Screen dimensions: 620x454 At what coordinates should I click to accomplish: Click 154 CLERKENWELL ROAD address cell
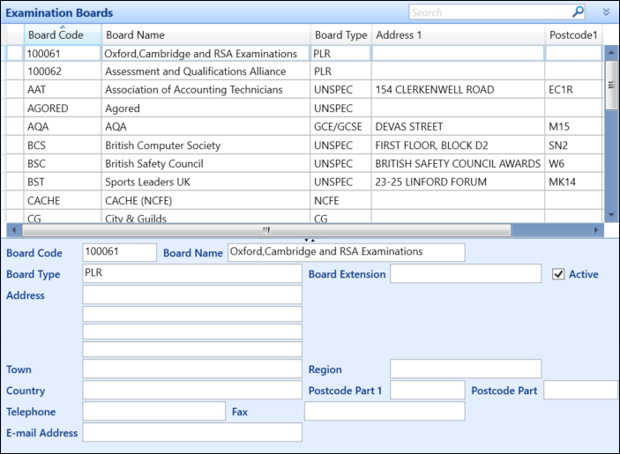coord(459,90)
